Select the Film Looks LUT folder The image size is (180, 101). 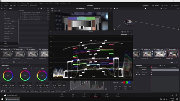7,19
